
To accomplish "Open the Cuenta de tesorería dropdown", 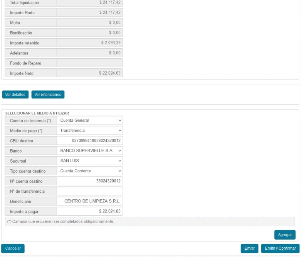I will pyautogui.click(x=89, y=121).
